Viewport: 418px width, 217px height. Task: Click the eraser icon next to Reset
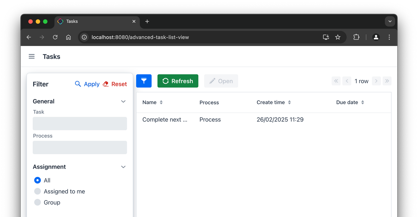pos(105,84)
